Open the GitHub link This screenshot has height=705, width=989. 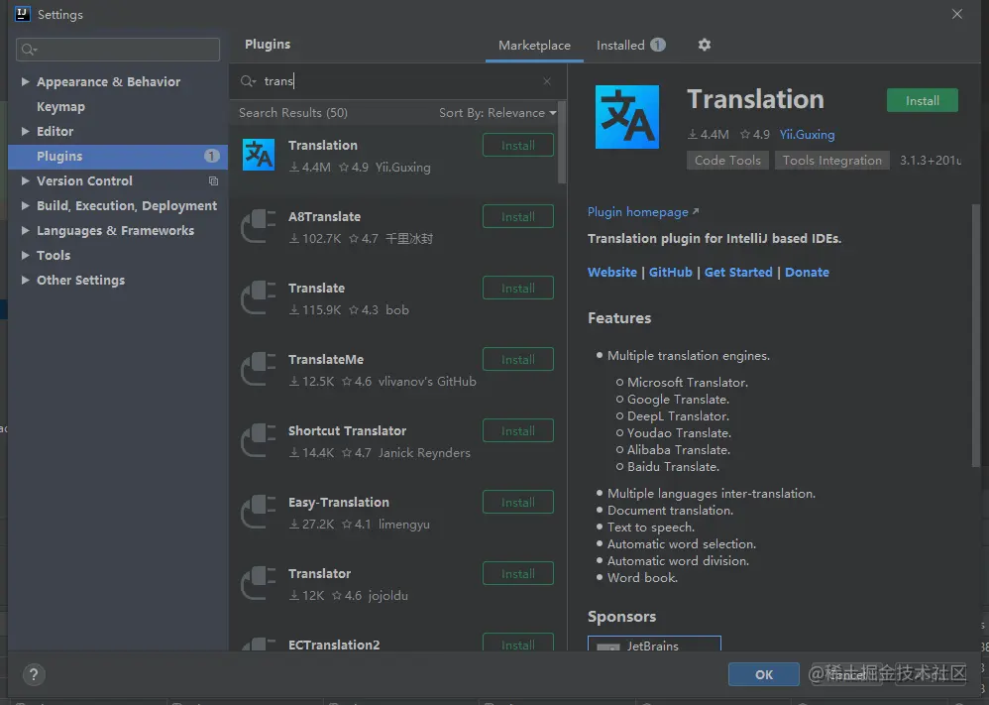[670, 272]
